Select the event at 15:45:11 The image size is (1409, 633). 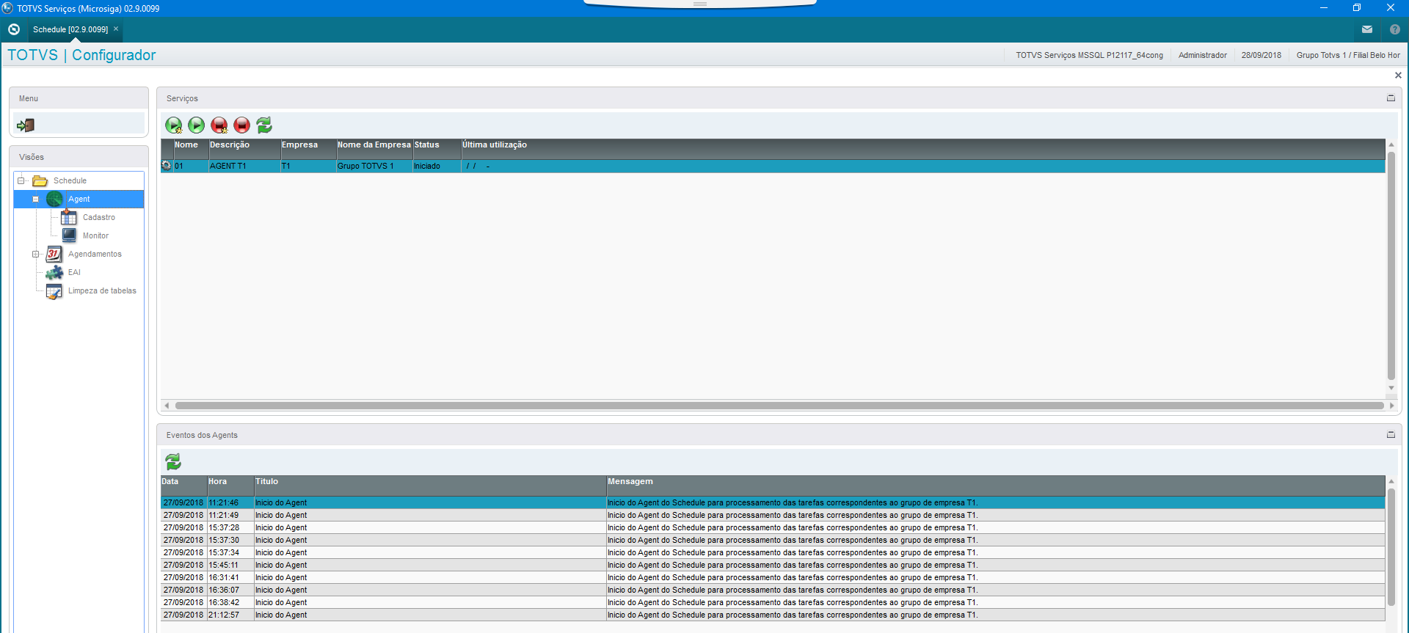773,565
